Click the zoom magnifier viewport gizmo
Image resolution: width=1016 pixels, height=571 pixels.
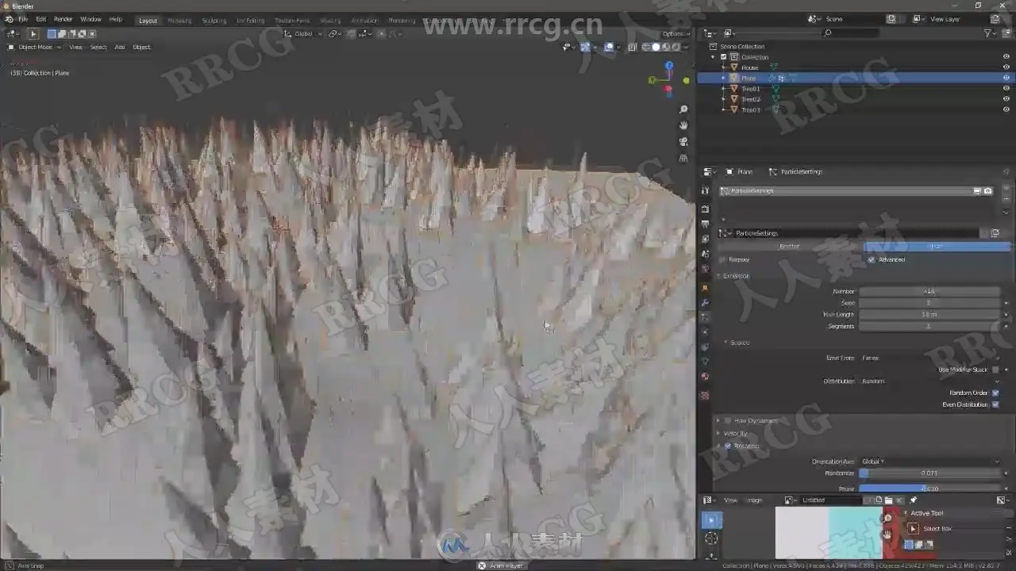pos(683,109)
